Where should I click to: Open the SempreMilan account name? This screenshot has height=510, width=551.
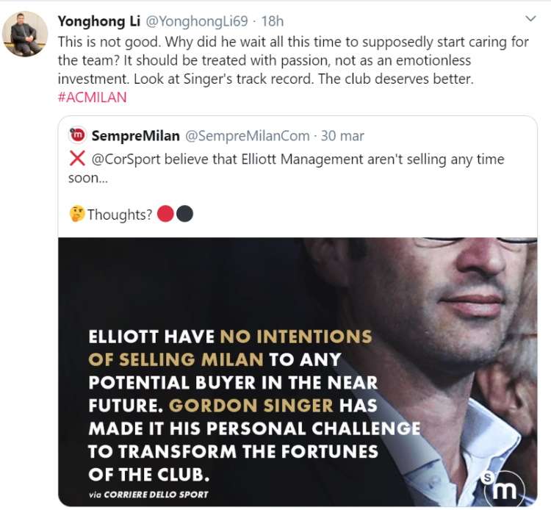(135, 136)
